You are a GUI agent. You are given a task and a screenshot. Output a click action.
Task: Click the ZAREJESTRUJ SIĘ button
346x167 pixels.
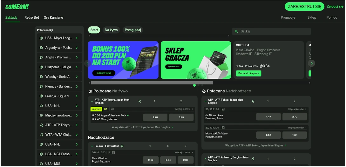(x=304, y=7)
